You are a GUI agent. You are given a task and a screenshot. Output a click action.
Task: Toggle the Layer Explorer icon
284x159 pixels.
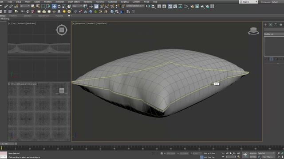tap(164, 7)
